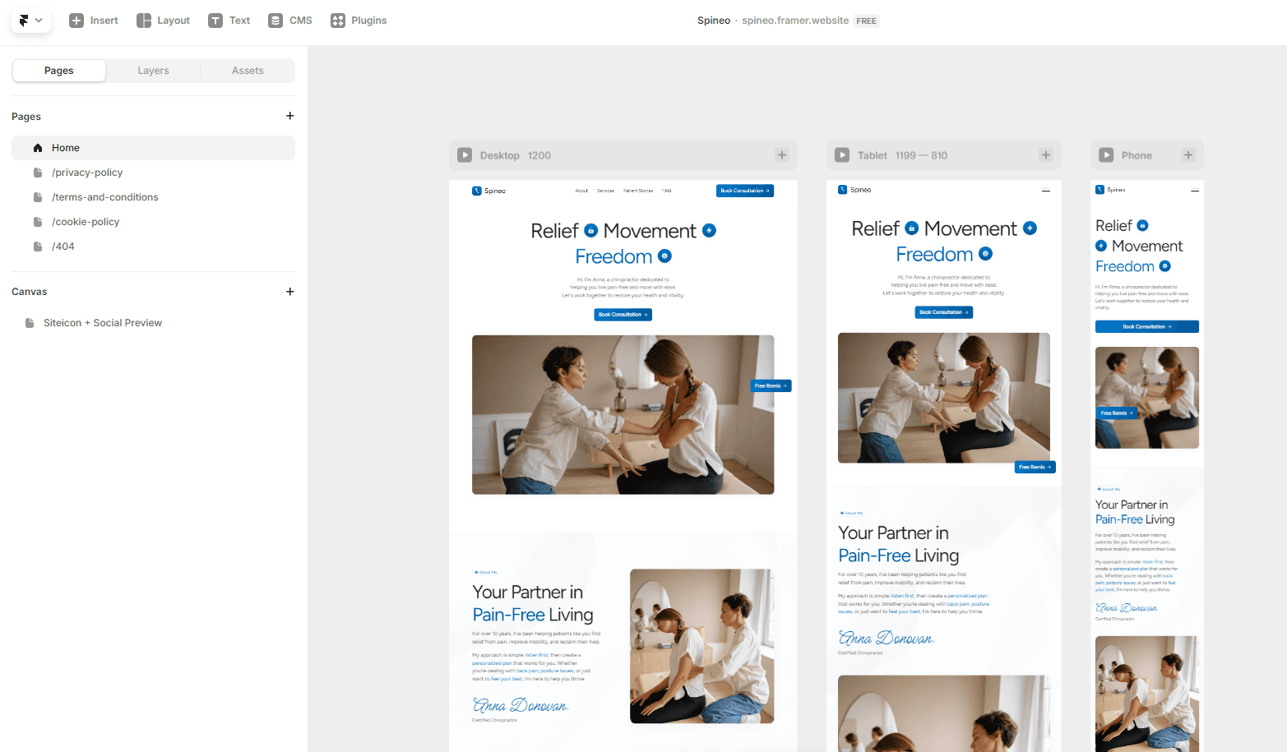1287x752 pixels.
Task: Click Free Remix badge on Desktop frame
Action: 771,385
